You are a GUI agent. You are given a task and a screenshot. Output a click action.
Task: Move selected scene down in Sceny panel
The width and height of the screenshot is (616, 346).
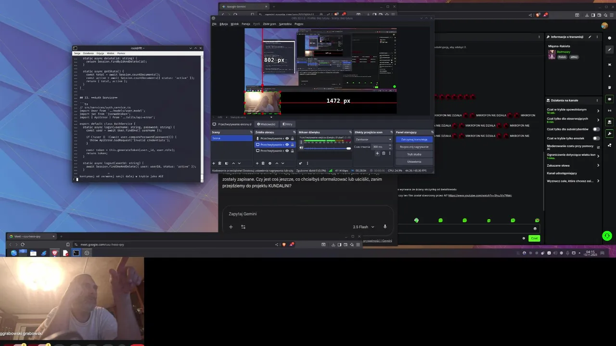point(239,163)
